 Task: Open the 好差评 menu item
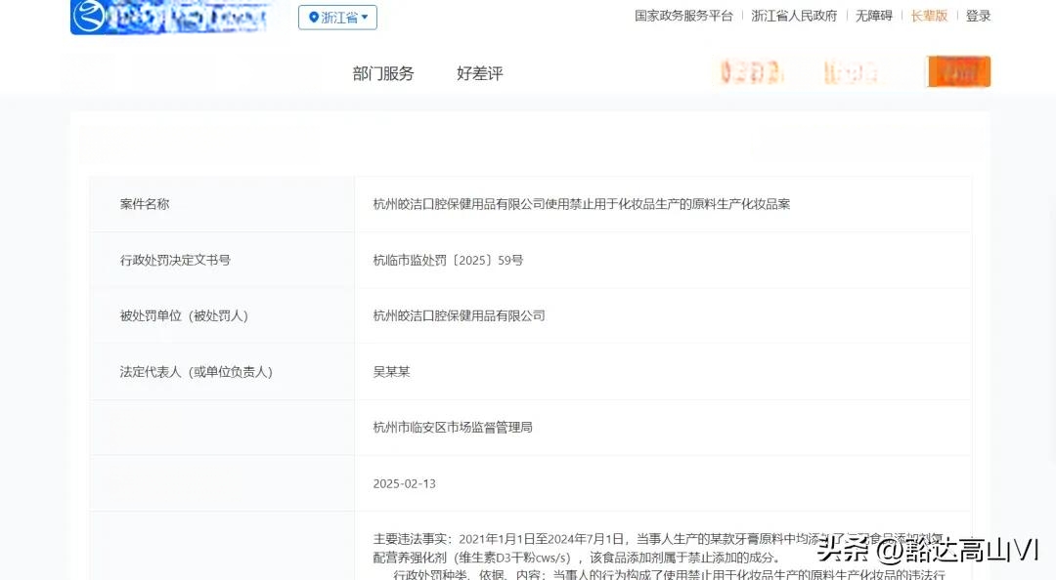pos(479,73)
